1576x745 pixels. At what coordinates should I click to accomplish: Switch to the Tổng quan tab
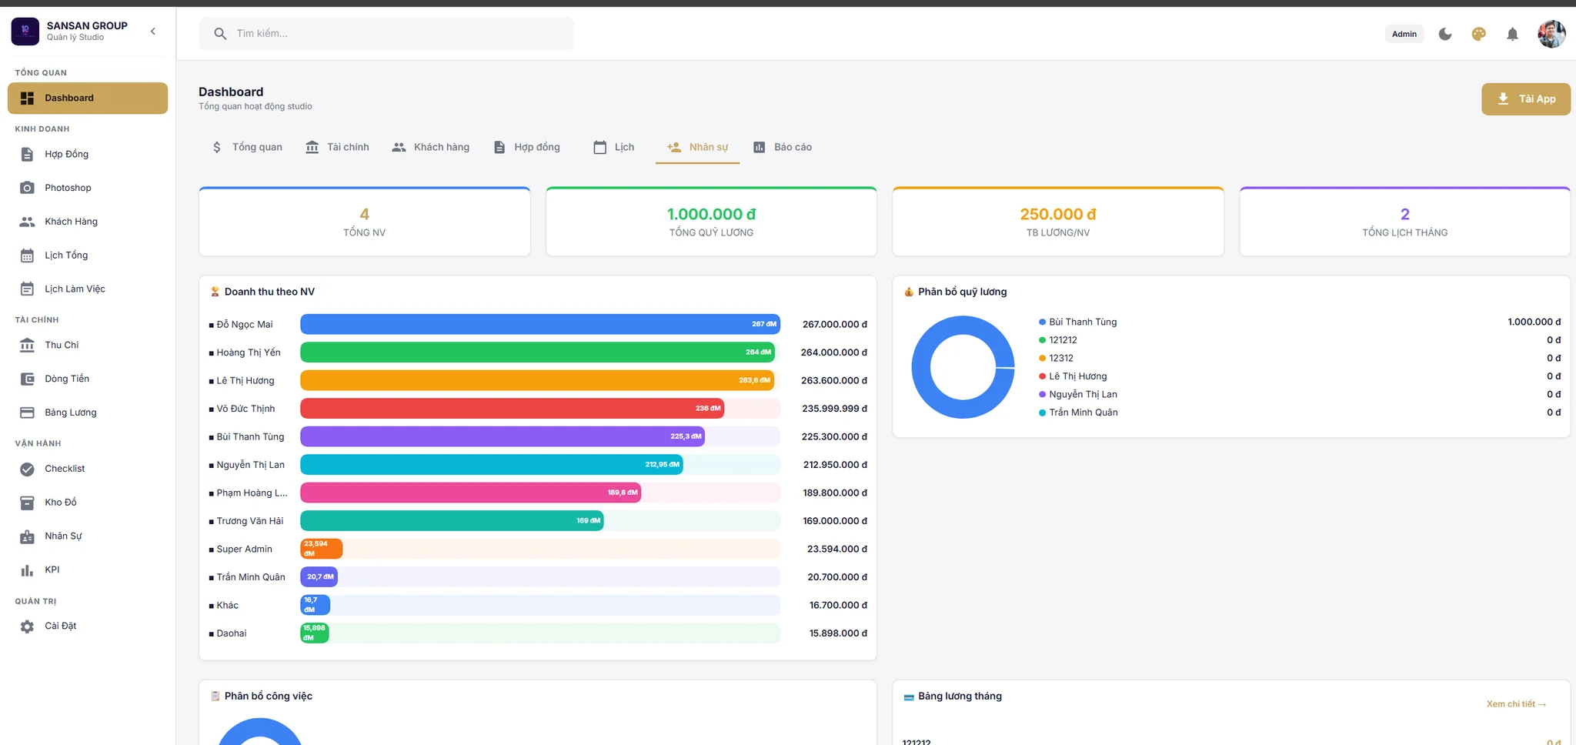click(246, 147)
